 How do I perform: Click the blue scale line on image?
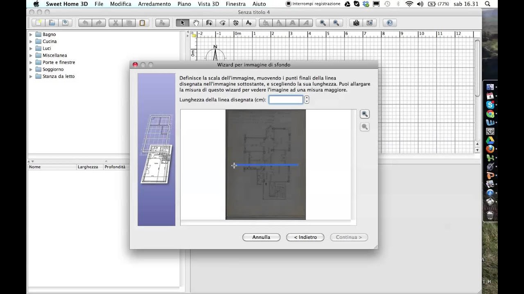[266, 165]
